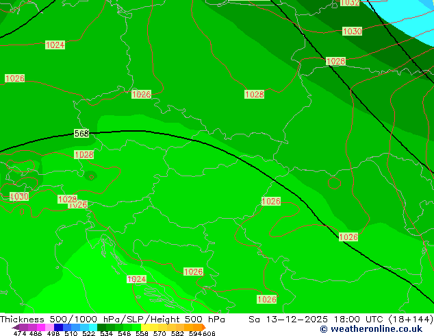
Task: Click the brightest green swatch left of 558
Action: [136, 327]
